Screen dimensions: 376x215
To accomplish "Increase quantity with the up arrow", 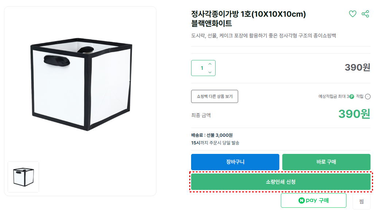I will tap(210, 64).
